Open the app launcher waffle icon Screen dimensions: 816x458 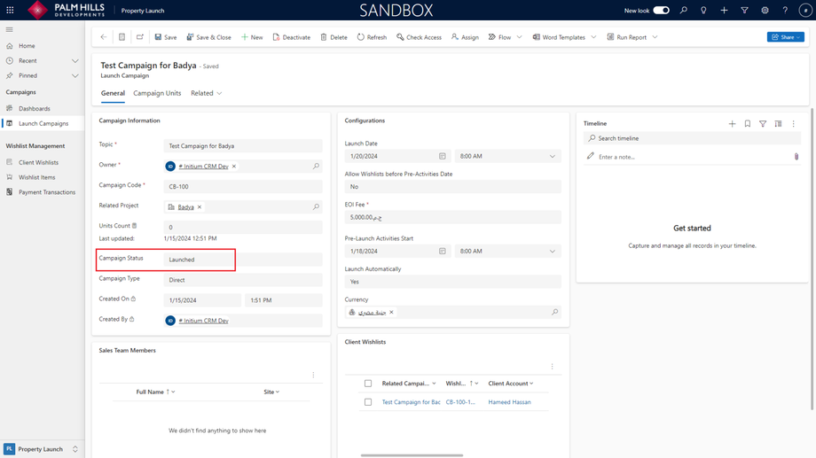10,10
